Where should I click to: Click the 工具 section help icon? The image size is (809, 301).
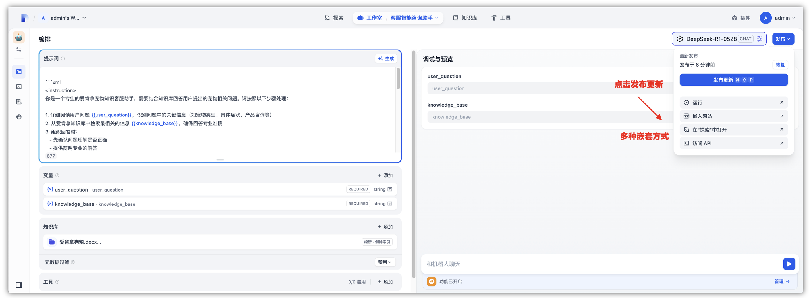pos(57,282)
